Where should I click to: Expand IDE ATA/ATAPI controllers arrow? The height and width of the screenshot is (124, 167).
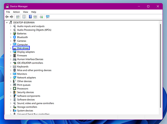click(x=11, y=63)
